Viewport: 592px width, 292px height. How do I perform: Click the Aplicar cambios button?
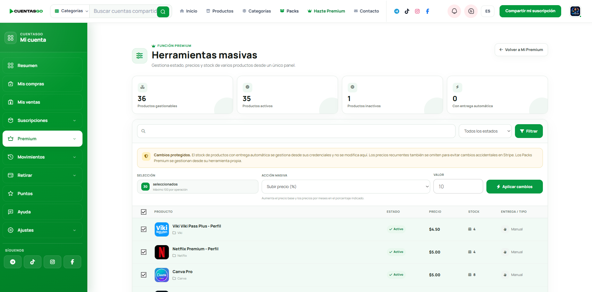pyautogui.click(x=514, y=187)
